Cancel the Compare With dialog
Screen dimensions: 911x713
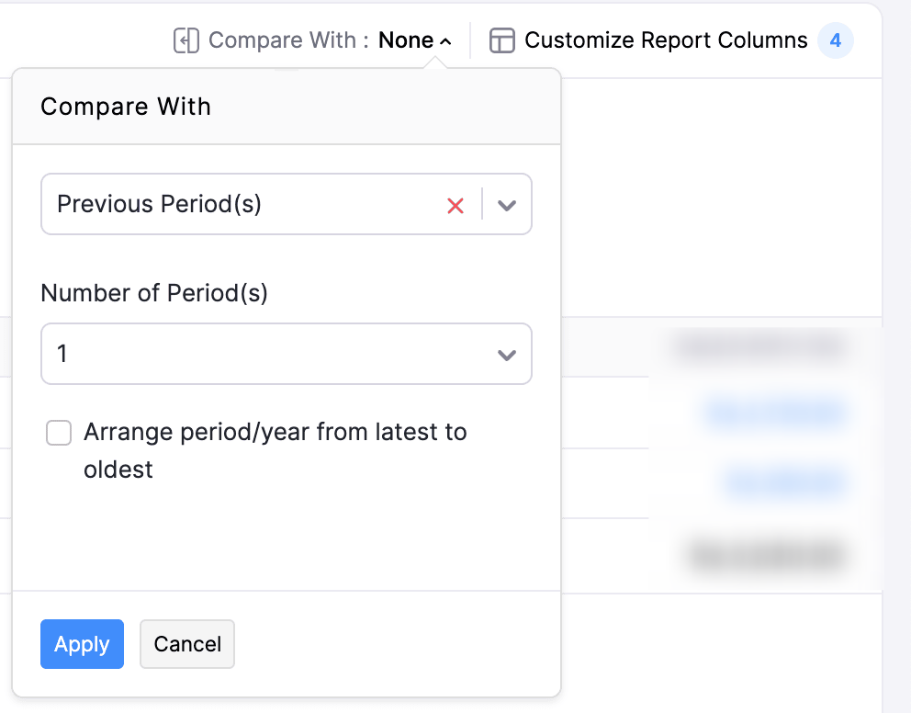187,644
